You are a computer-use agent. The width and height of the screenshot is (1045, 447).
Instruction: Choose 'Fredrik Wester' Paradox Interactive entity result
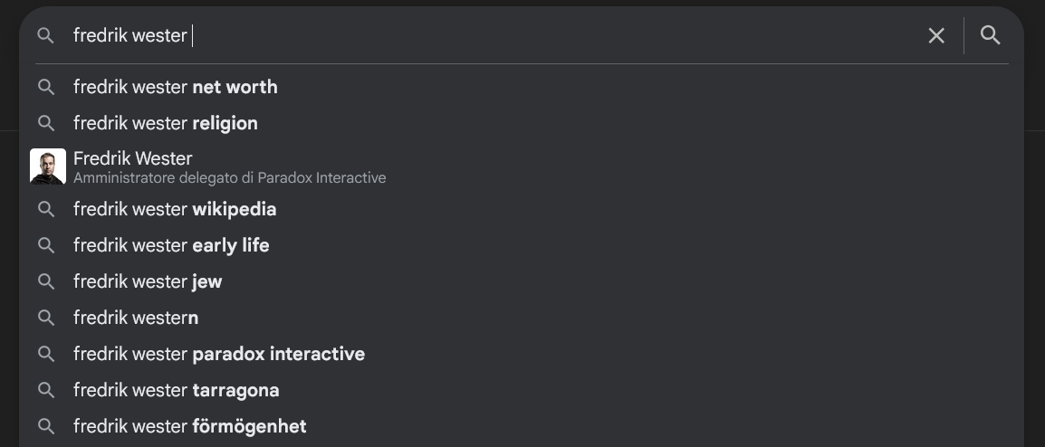point(522,166)
